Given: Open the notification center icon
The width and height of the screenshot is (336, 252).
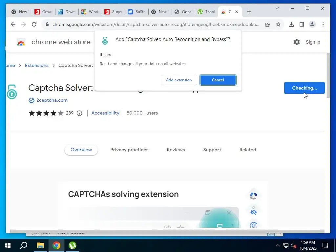Looking at the screenshot, I should [x=325, y=245].
